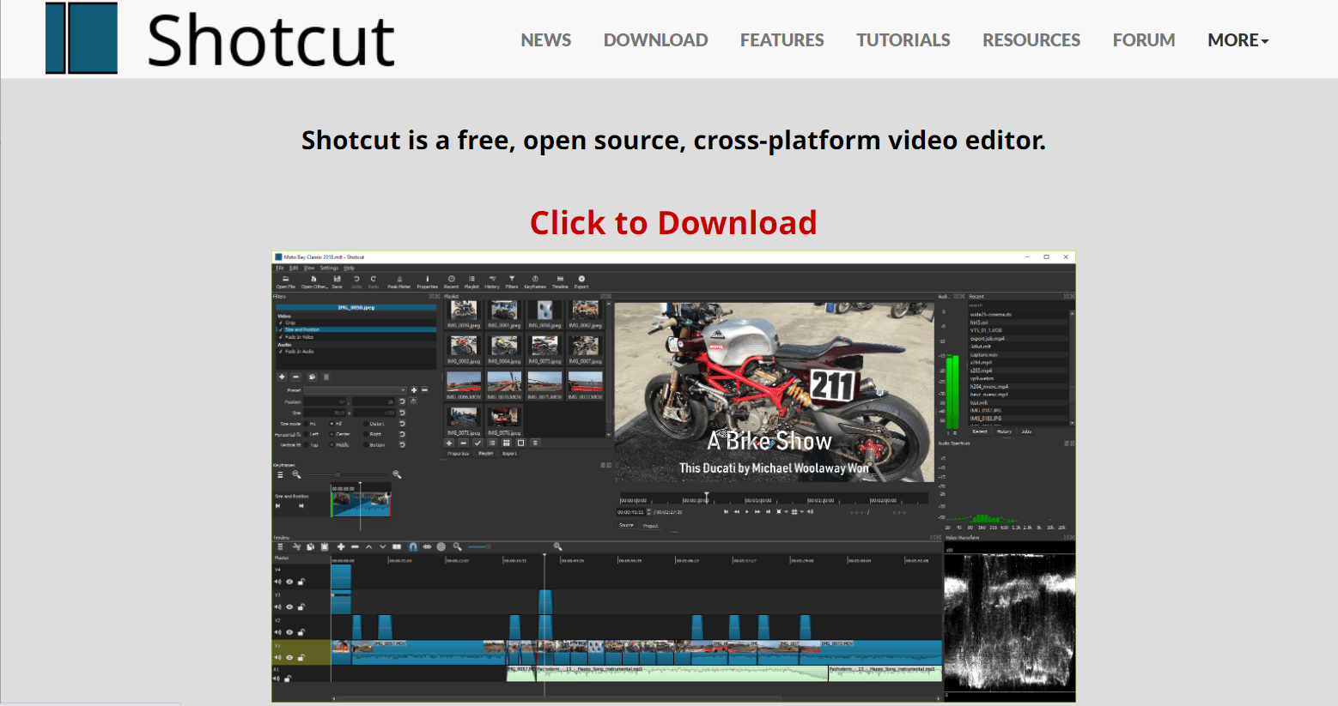Image resolution: width=1338 pixels, height=706 pixels.
Task: Click the Timeline toolbar icon
Action: coord(560,281)
